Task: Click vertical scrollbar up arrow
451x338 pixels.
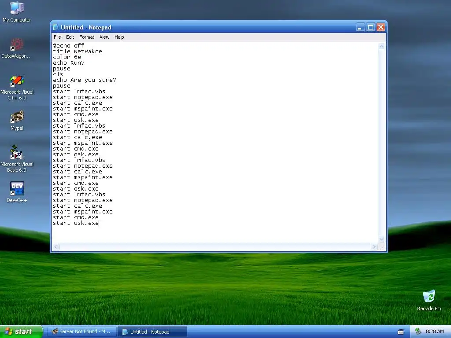Action: coord(381,47)
